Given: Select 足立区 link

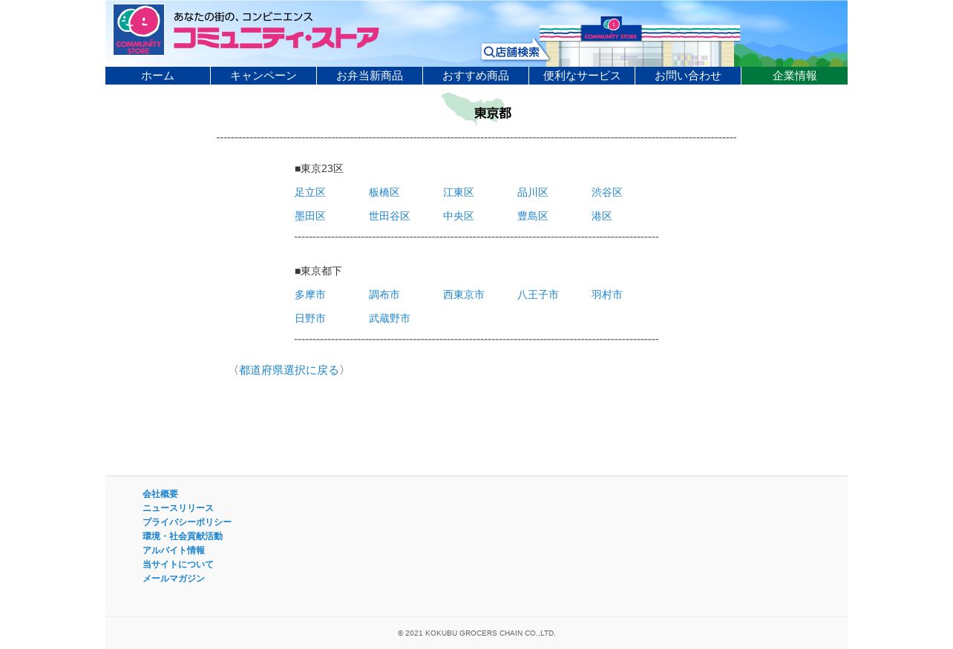Looking at the screenshot, I should pos(310,192).
